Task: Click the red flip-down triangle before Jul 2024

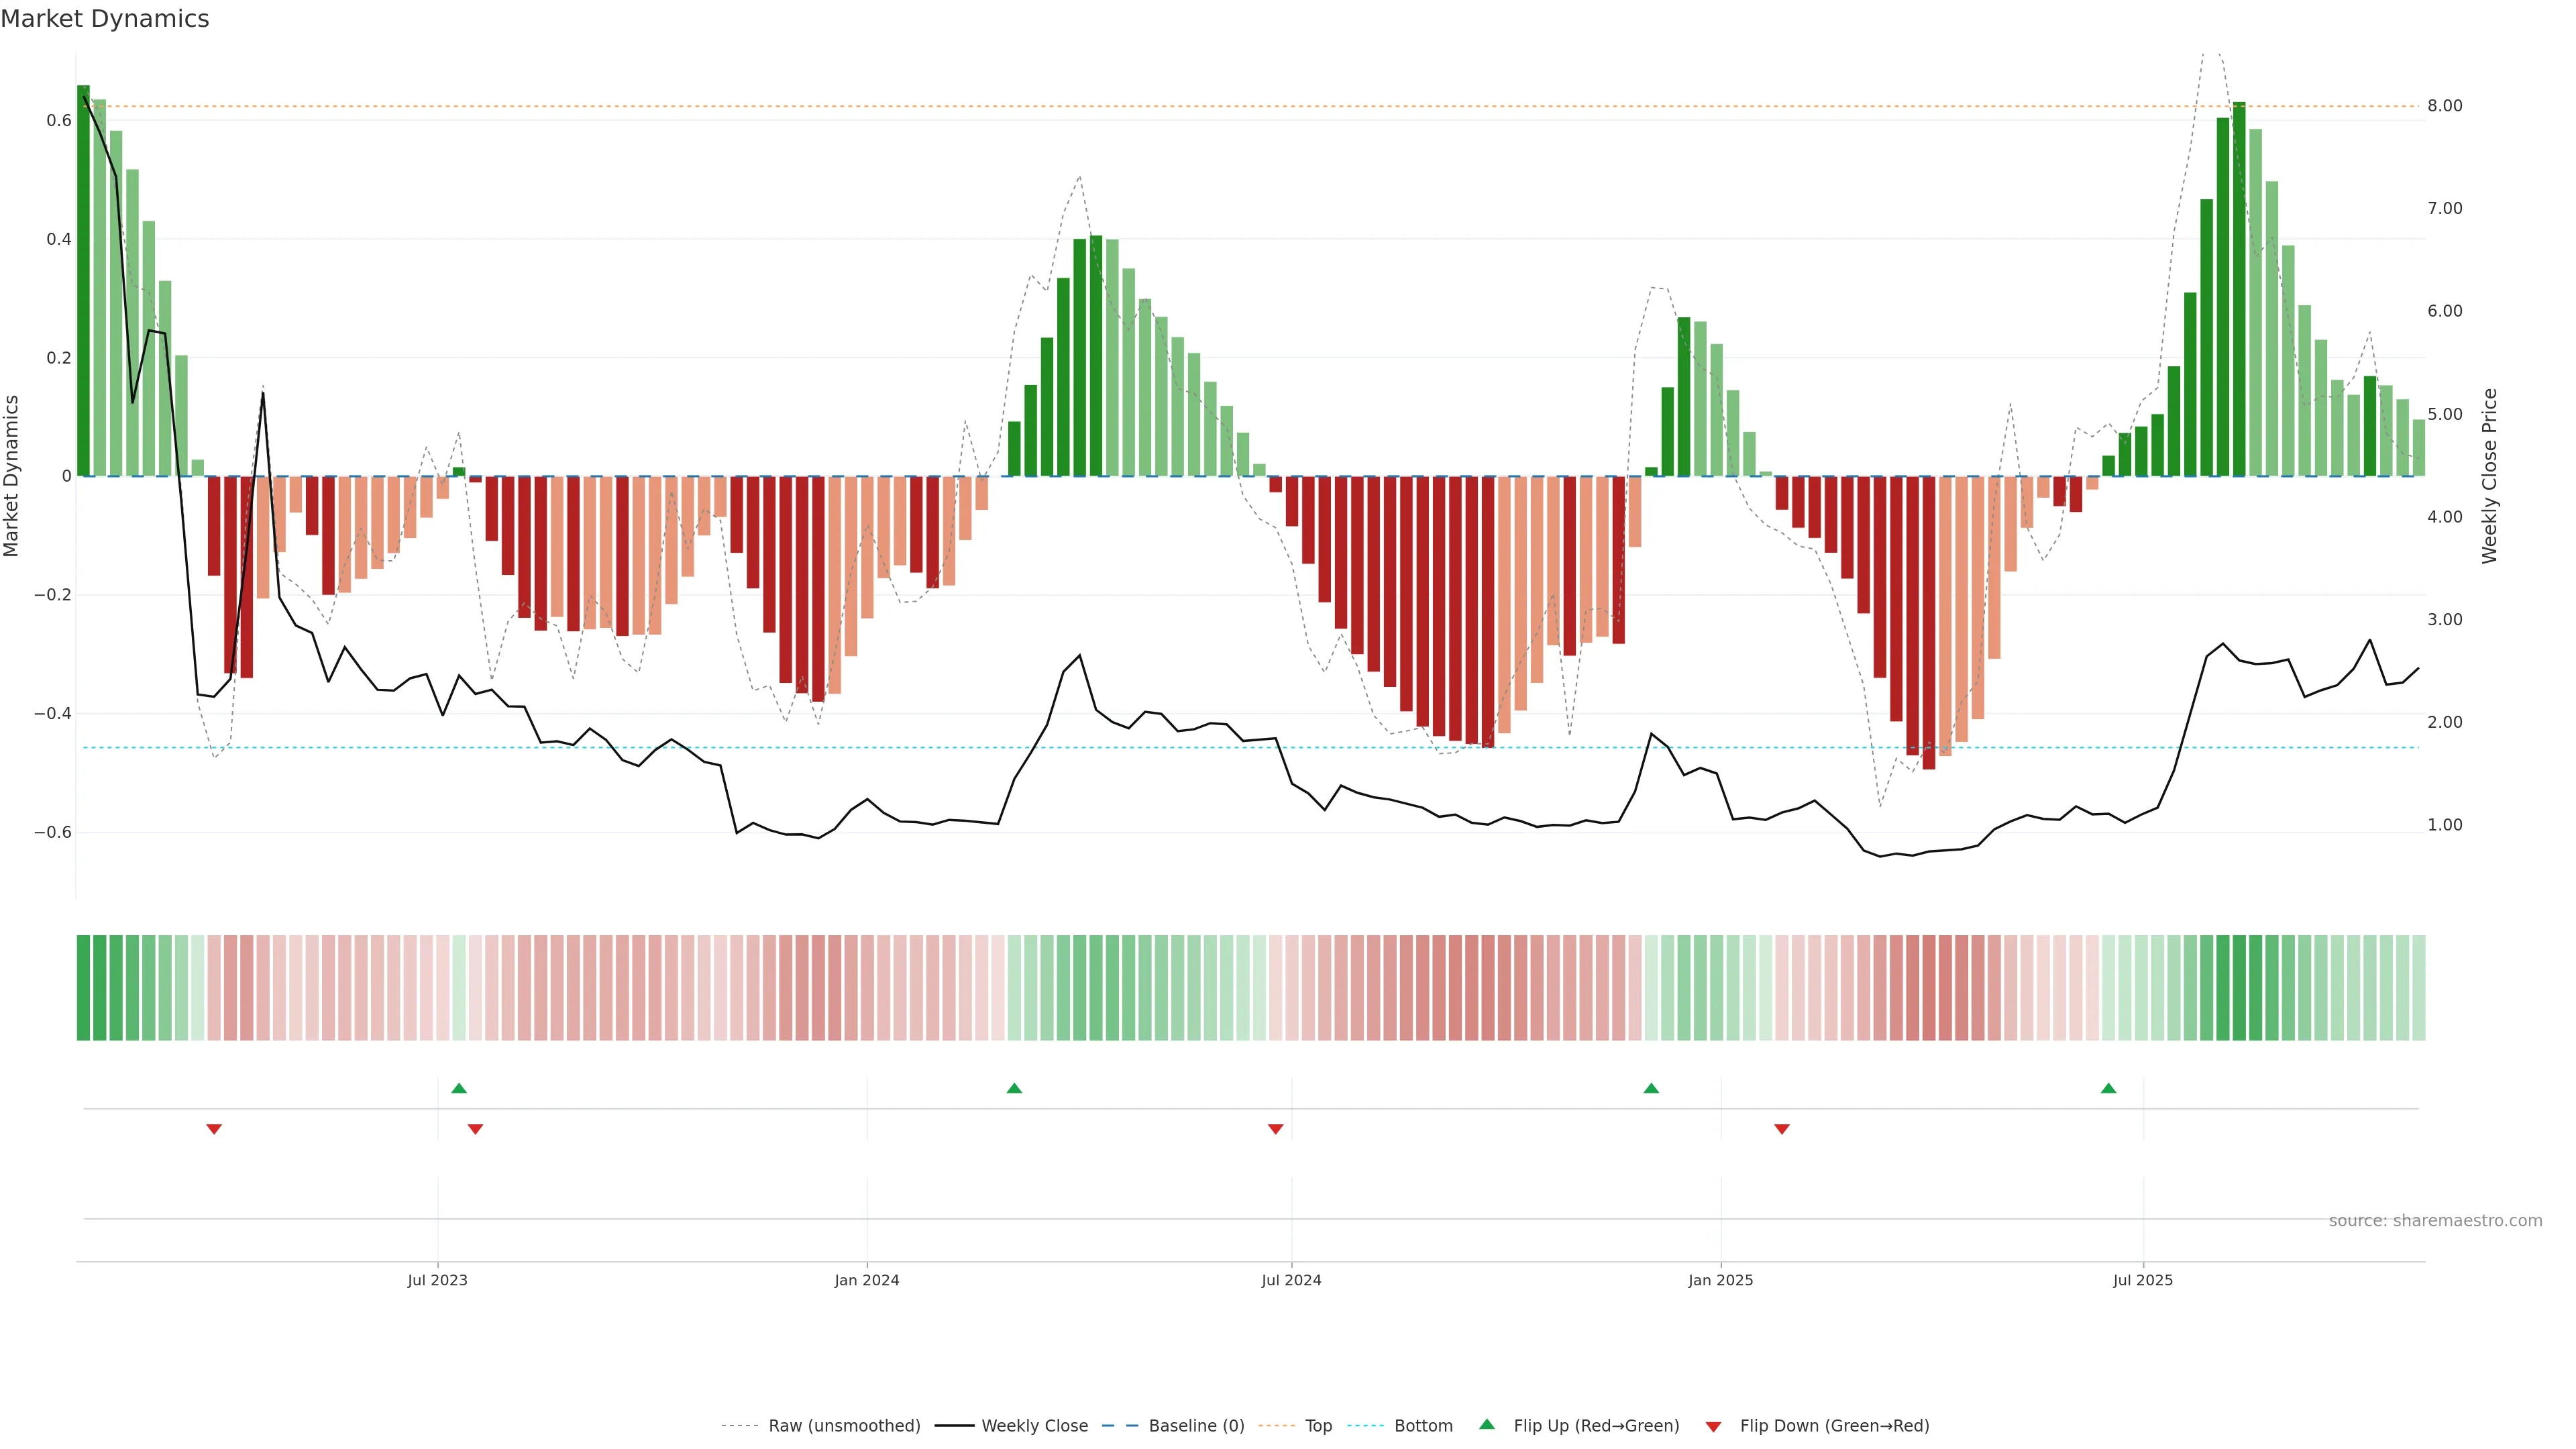Action: click(1275, 1129)
